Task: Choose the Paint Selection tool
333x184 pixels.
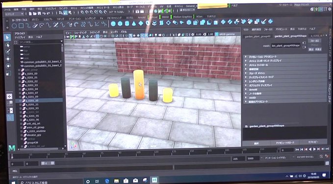Action: (8, 52)
